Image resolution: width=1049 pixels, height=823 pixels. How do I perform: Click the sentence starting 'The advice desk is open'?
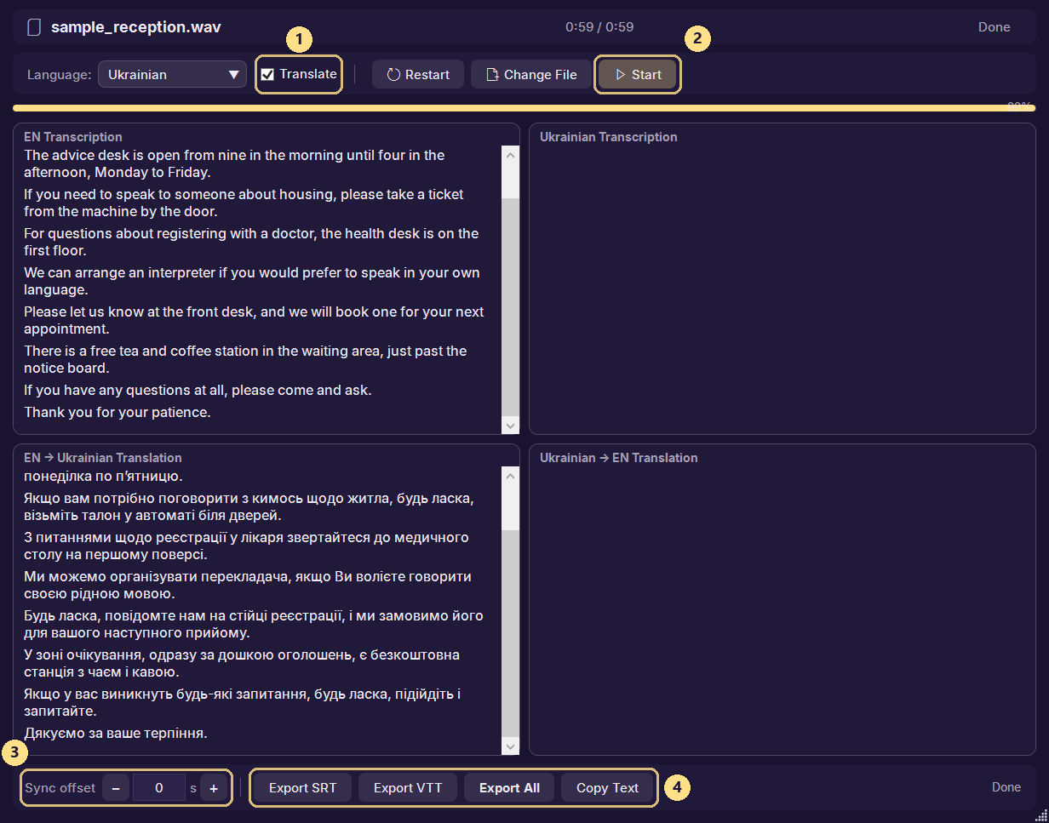[x=235, y=164]
